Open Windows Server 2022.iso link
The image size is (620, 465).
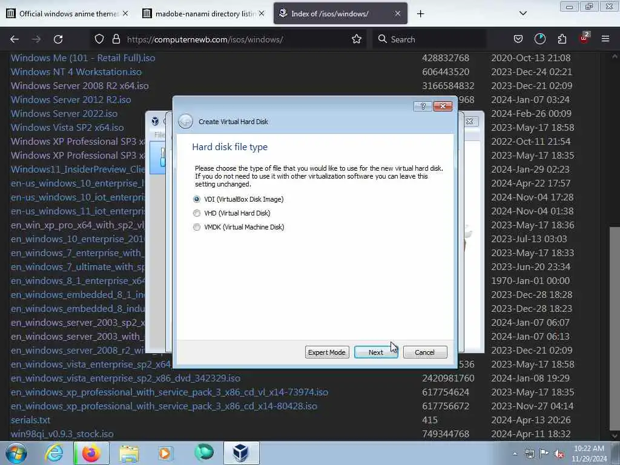(64, 113)
